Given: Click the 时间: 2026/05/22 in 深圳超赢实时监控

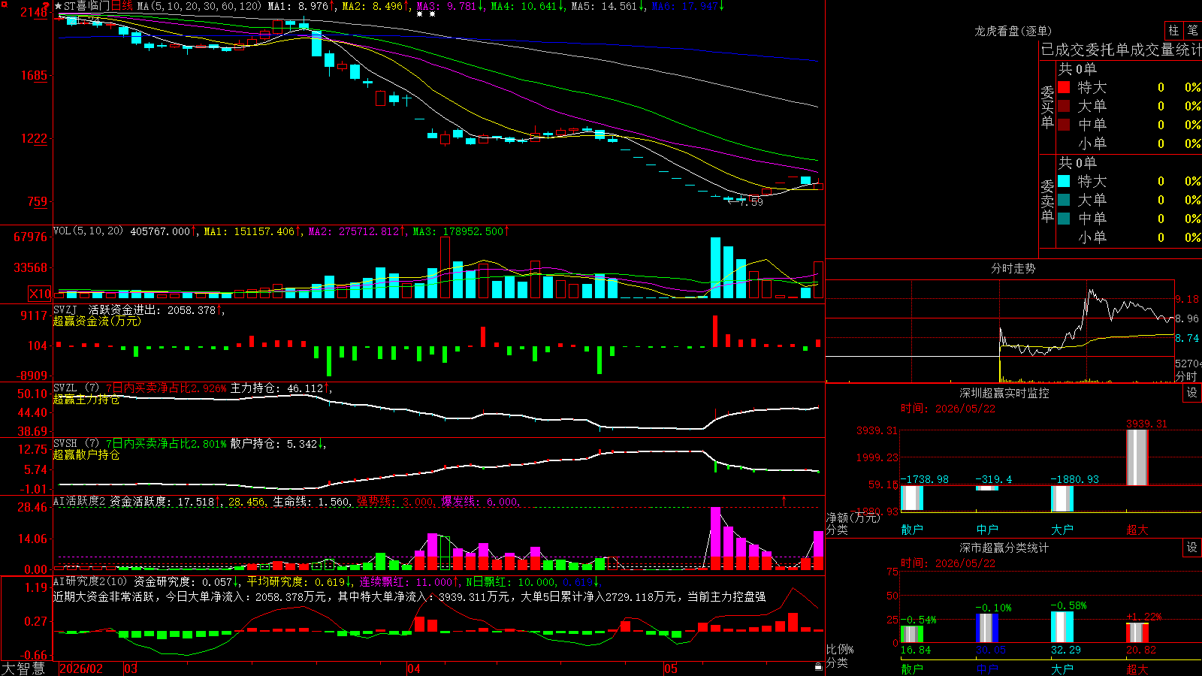Looking at the screenshot, I should [x=948, y=409].
